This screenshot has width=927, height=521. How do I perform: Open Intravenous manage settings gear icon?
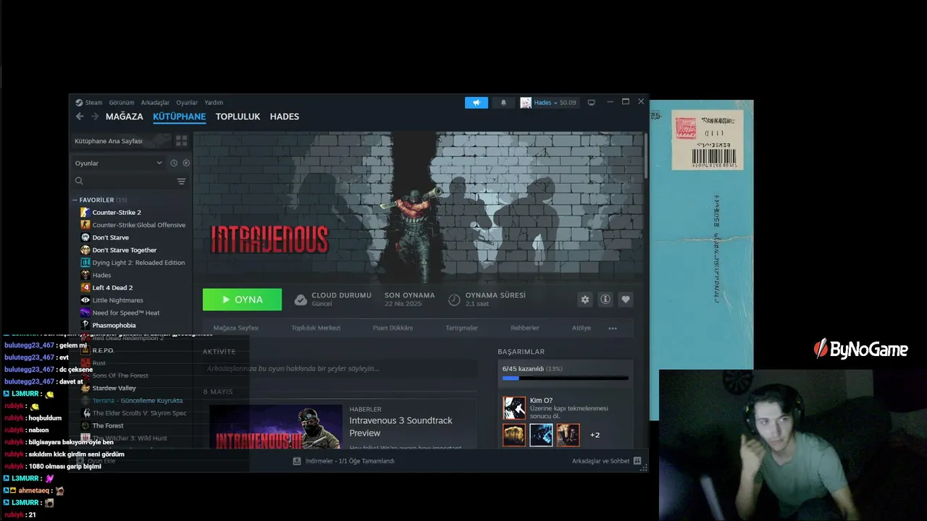[x=585, y=300]
